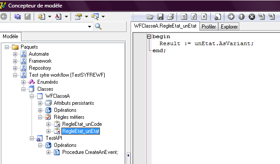
Task: Select the Modèle tab
Action: click(x=11, y=36)
